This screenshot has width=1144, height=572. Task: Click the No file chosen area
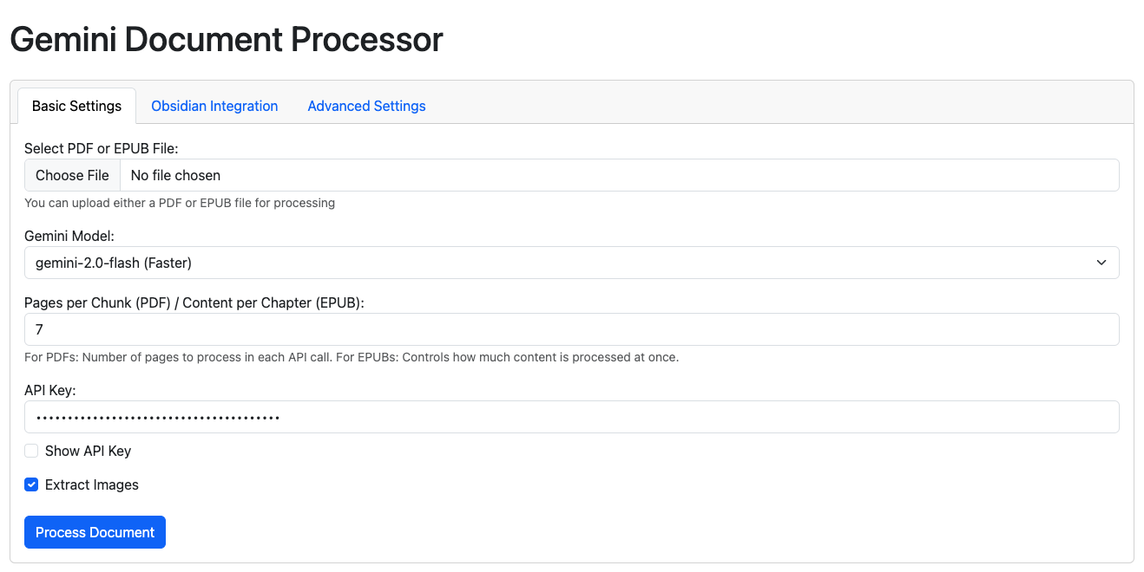(175, 175)
